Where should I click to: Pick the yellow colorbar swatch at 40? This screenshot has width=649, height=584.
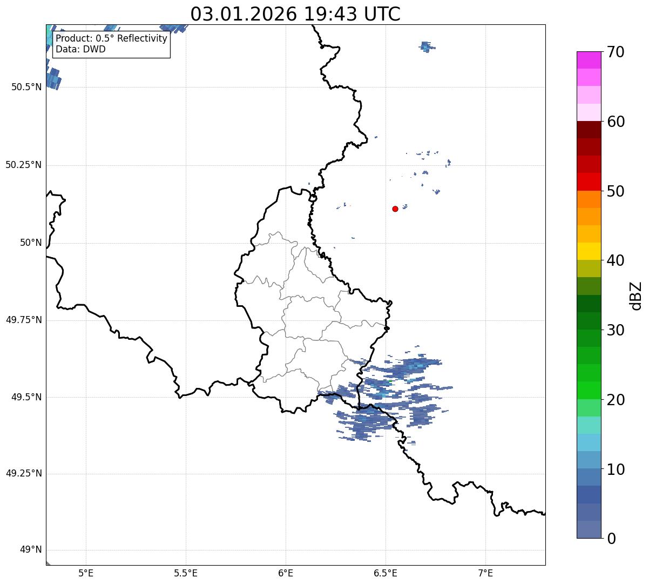(x=589, y=252)
